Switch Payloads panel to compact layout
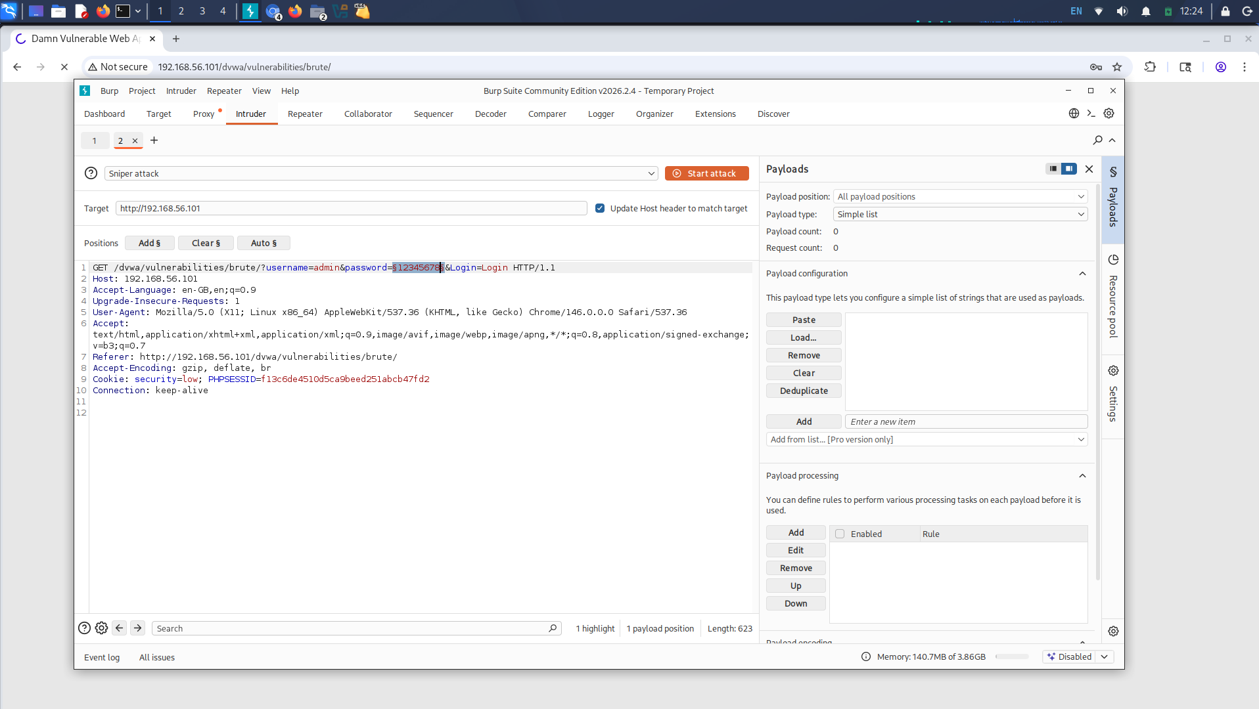The image size is (1259, 709). (x=1053, y=169)
